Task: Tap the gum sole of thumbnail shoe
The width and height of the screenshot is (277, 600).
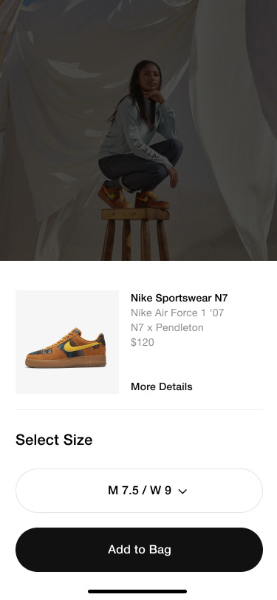Action: point(66,361)
